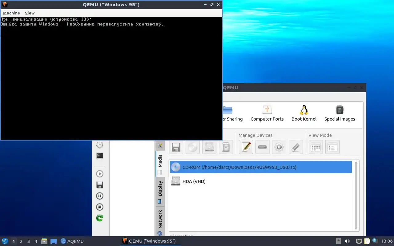
Task: Switch to icon grid view mode
Action: [316, 147]
